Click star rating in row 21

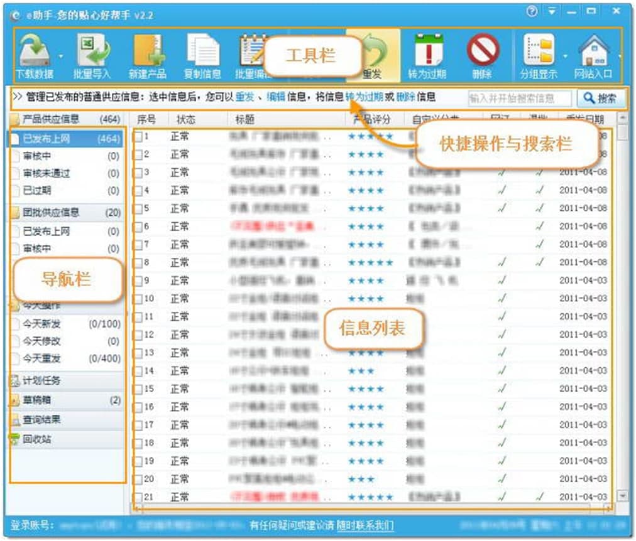point(370,497)
